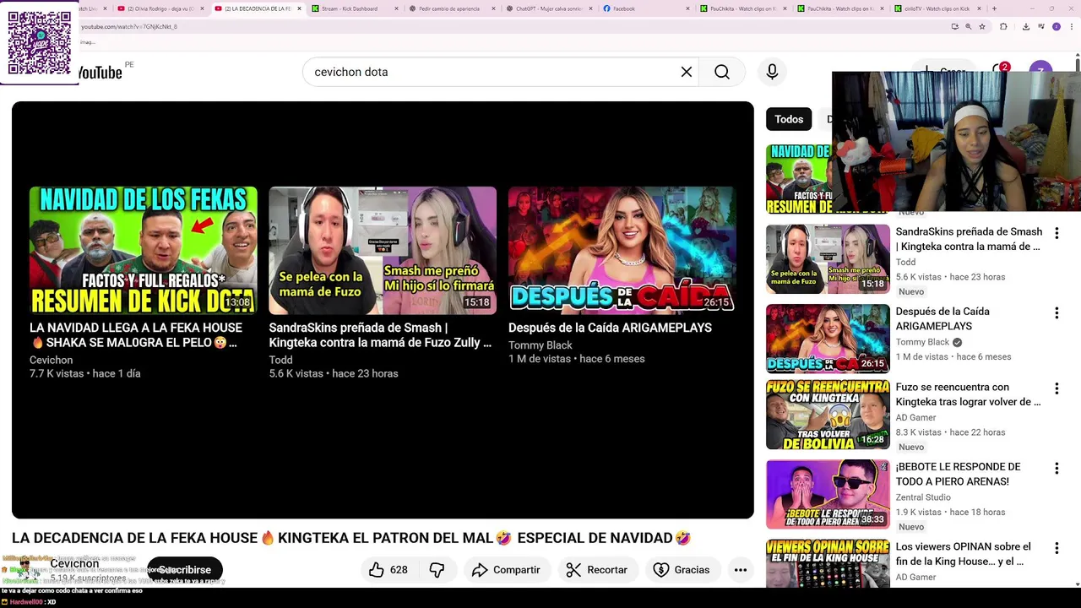Open a new browser tab with plus
1081x608 pixels.
click(x=994, y=8)
